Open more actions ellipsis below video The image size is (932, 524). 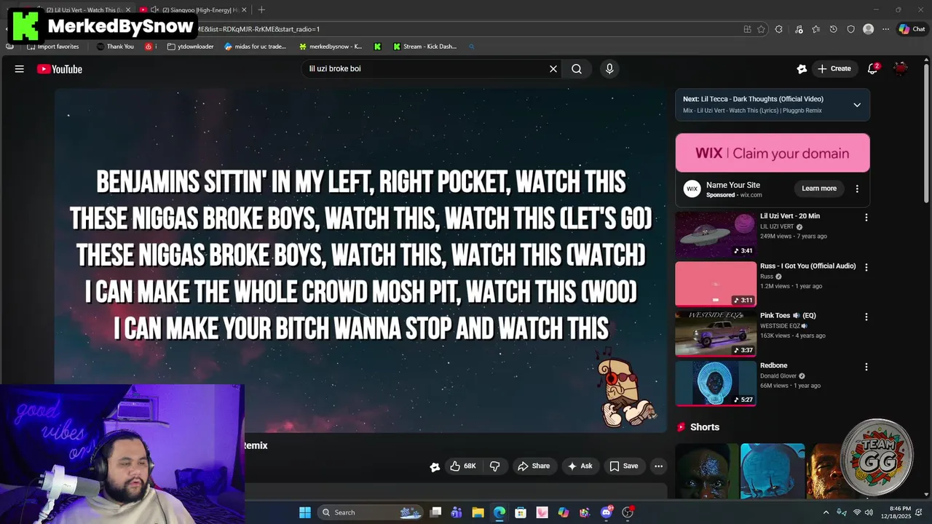pos(658,467)
